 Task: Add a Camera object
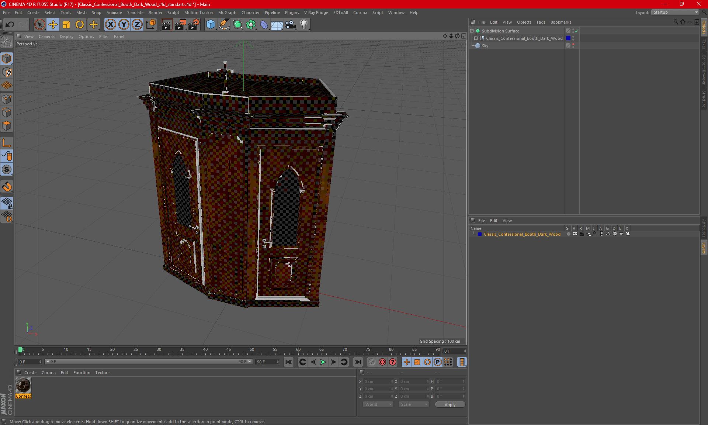(291, 24)
